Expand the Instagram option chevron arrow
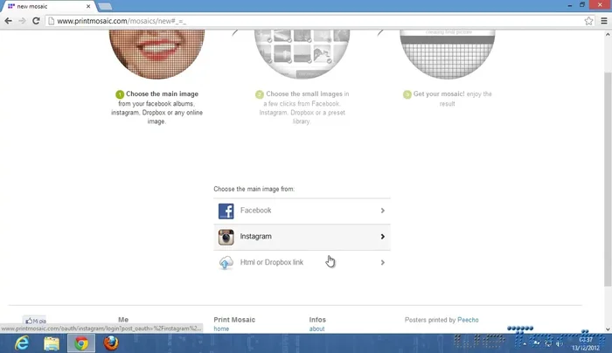Screen dimensions: 612x353 click(383, 237)
